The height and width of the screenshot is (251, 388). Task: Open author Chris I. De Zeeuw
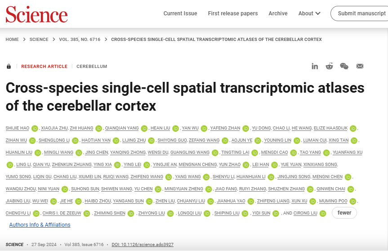pos(62,213)
